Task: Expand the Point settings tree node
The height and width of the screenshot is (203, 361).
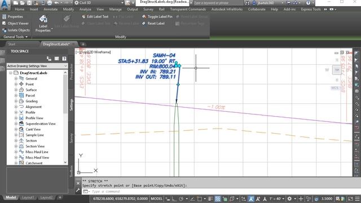Action: point(16,84)
